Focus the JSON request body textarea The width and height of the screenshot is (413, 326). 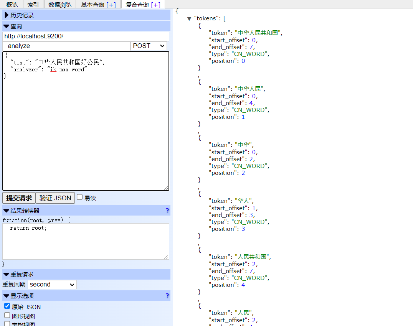[86, 121]
